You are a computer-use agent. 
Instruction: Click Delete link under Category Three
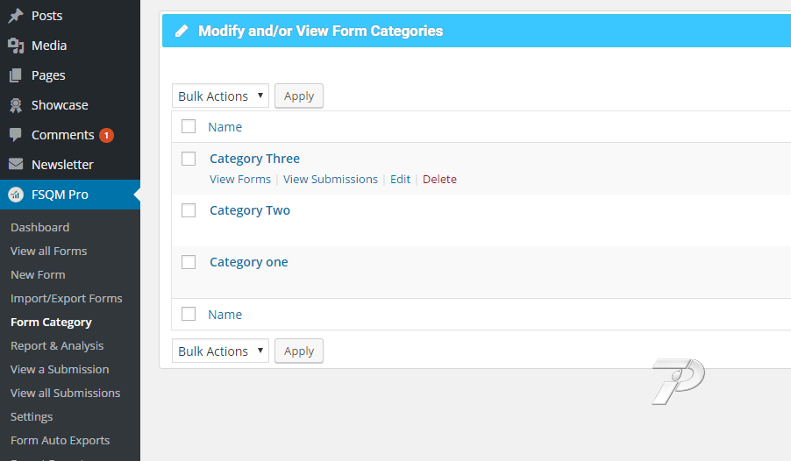click(439, 179)
